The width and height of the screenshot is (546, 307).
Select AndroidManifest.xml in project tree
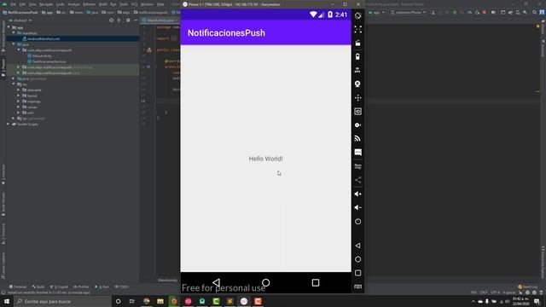(x=44, y=38)
